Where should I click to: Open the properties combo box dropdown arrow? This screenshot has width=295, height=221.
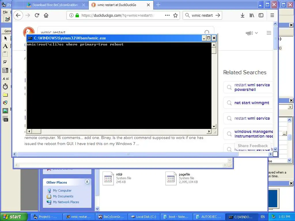coord(290,107)
